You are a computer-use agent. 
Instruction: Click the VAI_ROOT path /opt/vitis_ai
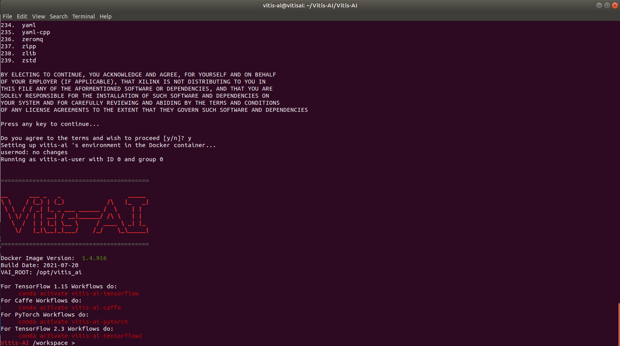(x=59, y=272)
